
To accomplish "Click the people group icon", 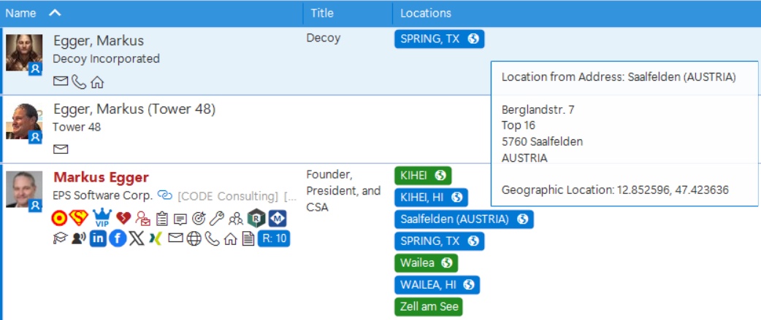I will 236,219.
